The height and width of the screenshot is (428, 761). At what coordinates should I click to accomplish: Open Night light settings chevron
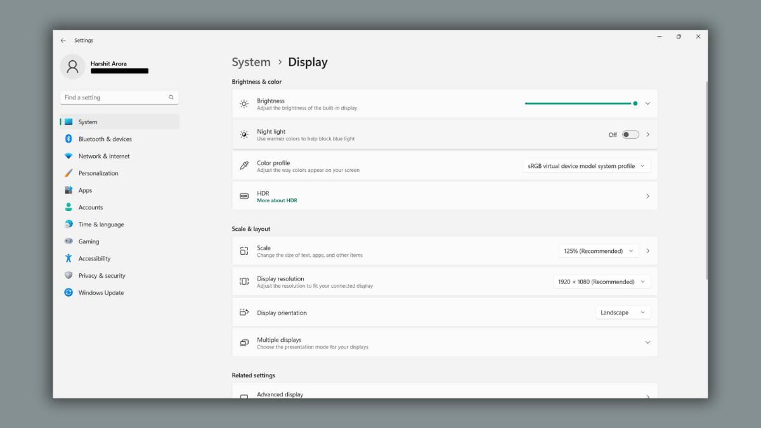(647, 134)
